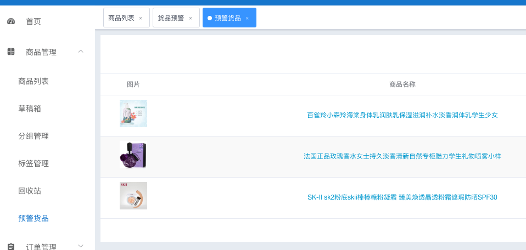The image size is (526, 250).
Task: Collapse the 商品管理 submenu arrow
Action: coord(81,52)
